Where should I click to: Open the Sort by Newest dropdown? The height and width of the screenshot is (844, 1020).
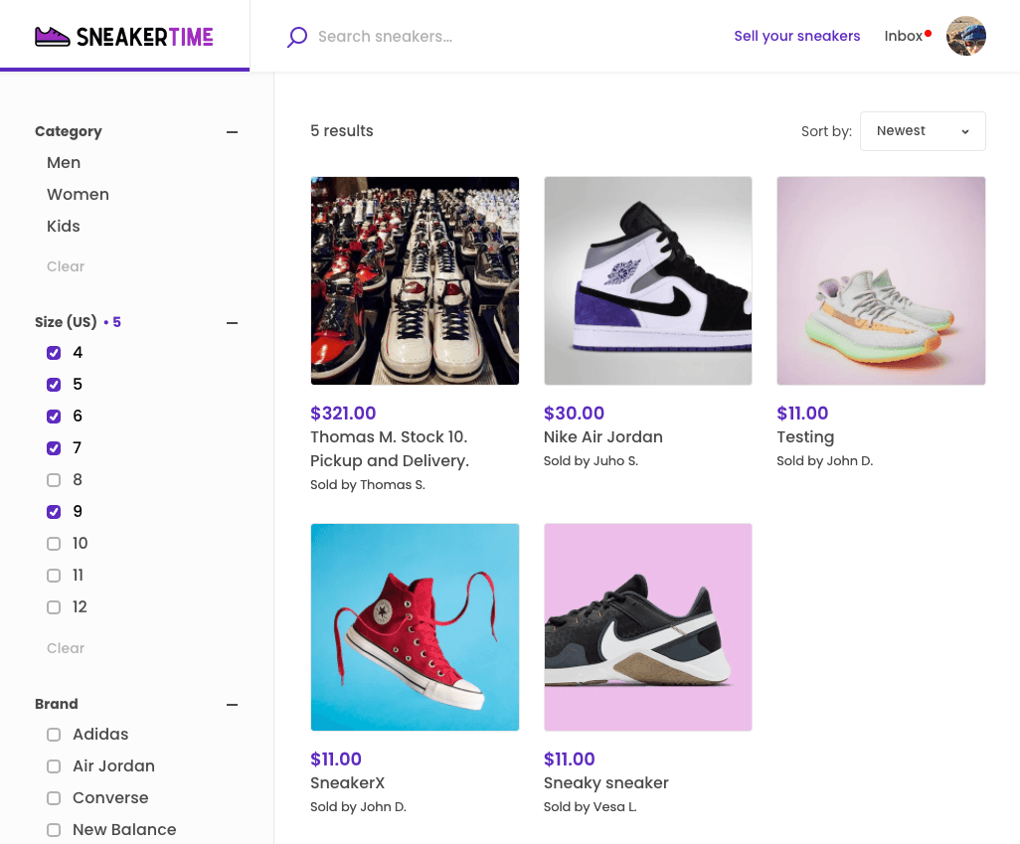pyautogui.click(x=922, y=131)
